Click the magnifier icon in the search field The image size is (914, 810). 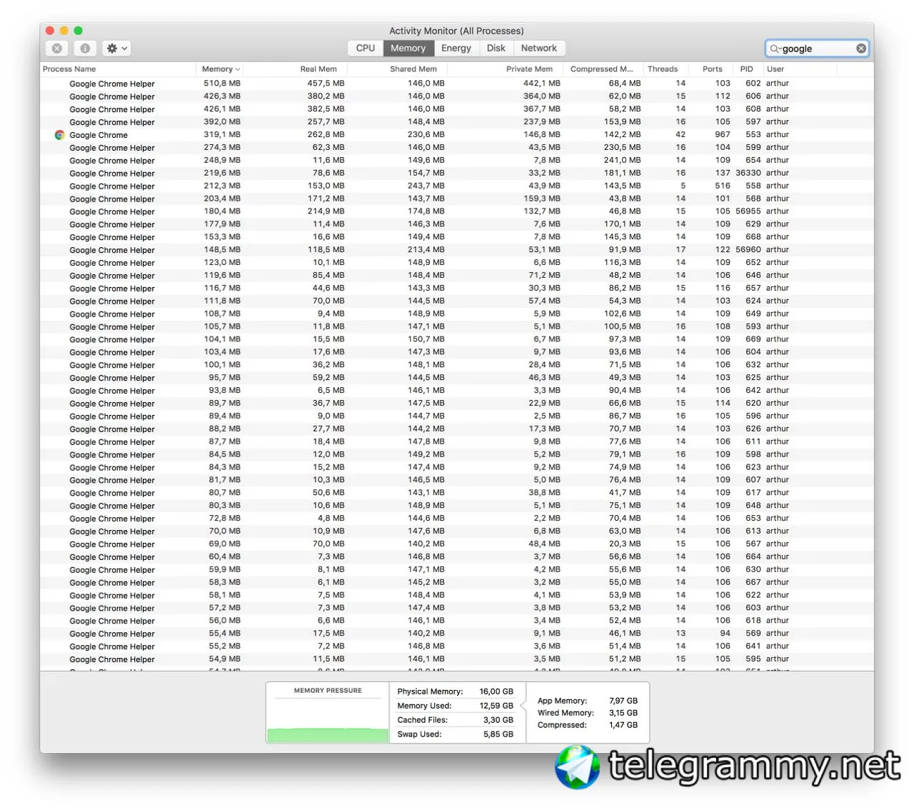775,49
